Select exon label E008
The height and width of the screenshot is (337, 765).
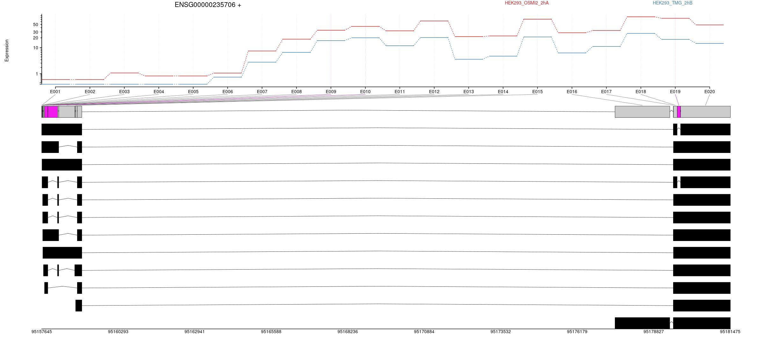296,92
